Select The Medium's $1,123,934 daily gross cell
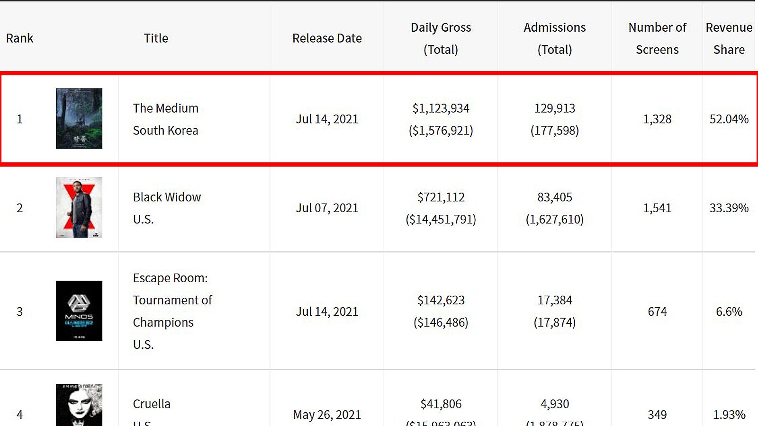This screenshot has height=426, width=758. [x=441, y=109]
